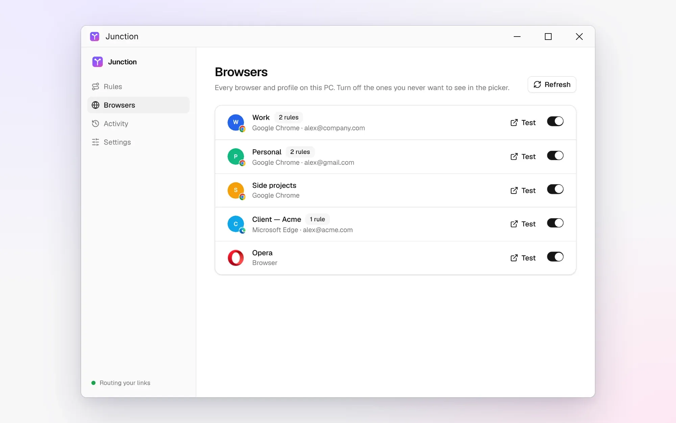The width and height of the screenshot is (676, 423).
Task: Click the Browsers page heading
Action: pos(241,72)
